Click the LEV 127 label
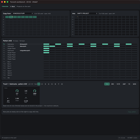 coord(31,84)
